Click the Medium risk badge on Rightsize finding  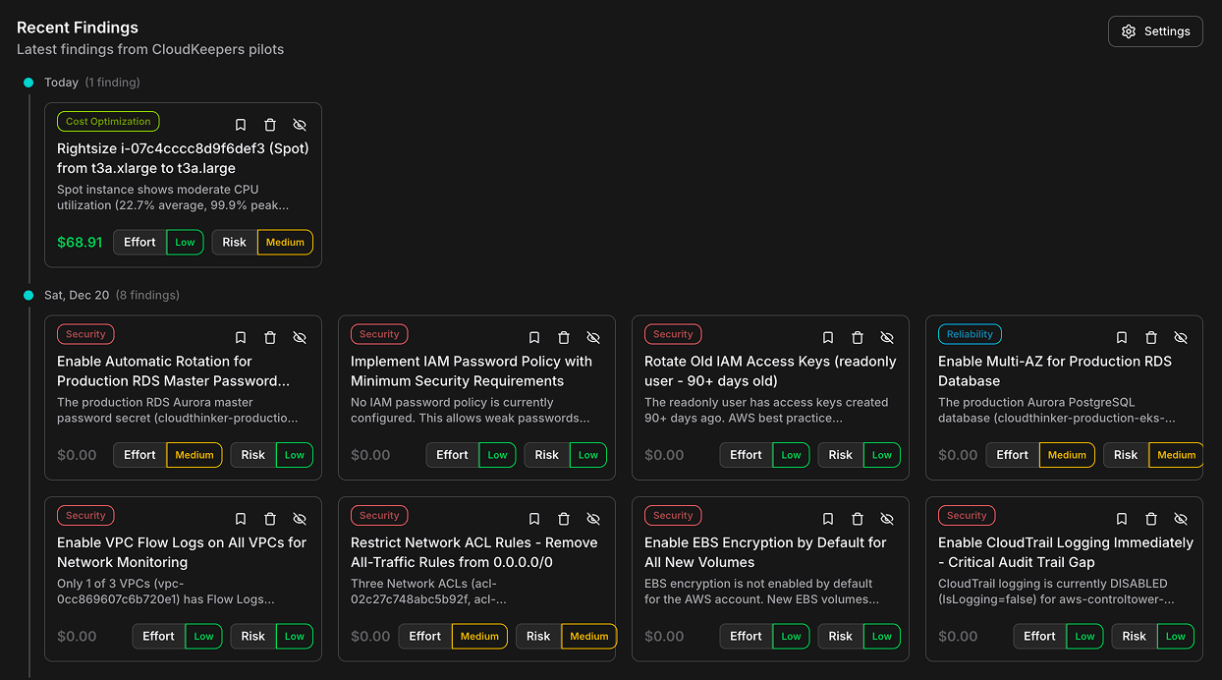point(285,242)
